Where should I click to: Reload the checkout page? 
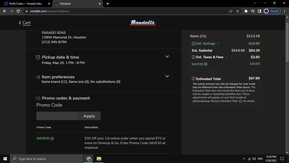tap(18, 11)
